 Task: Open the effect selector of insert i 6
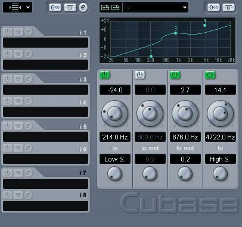tap(45, 159)
